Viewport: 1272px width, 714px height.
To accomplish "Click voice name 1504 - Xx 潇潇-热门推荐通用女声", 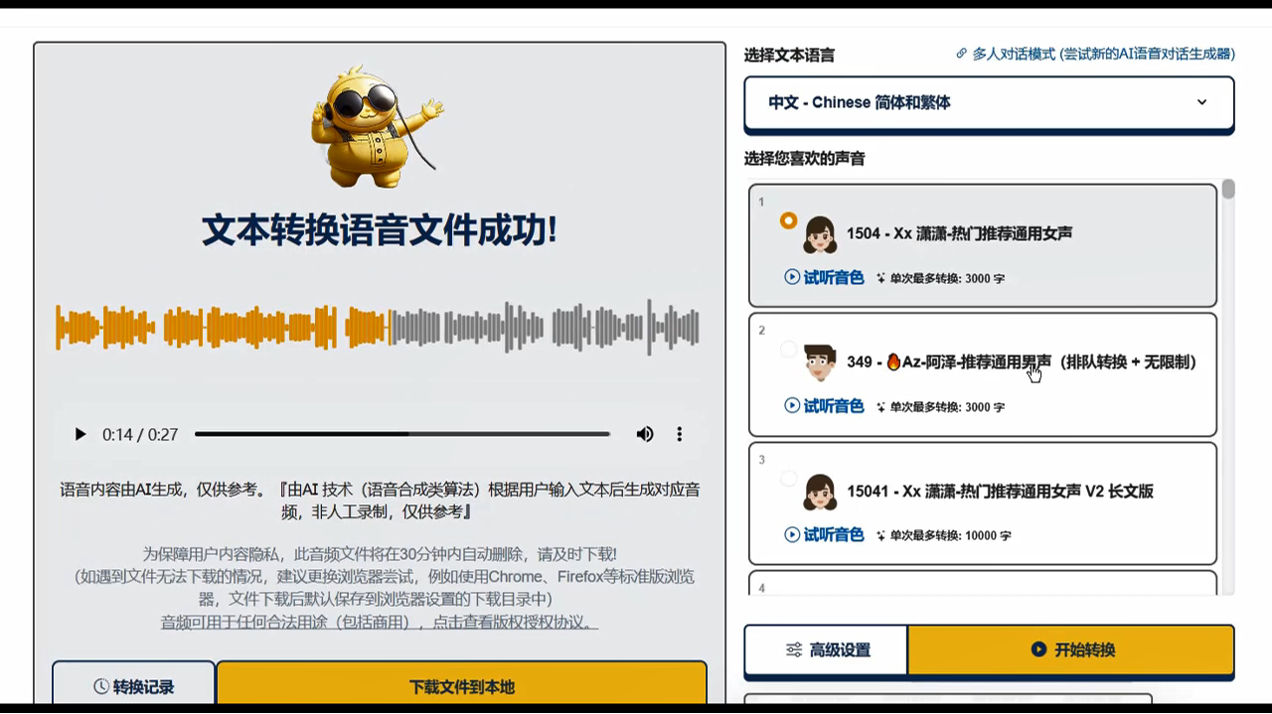I will [x=959, y=233].
